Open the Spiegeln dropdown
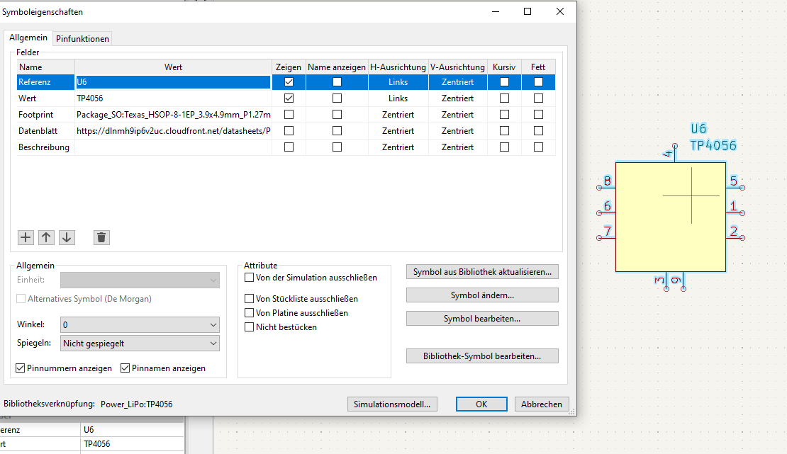This screenshot has height=454, width=787. [140, 343]
